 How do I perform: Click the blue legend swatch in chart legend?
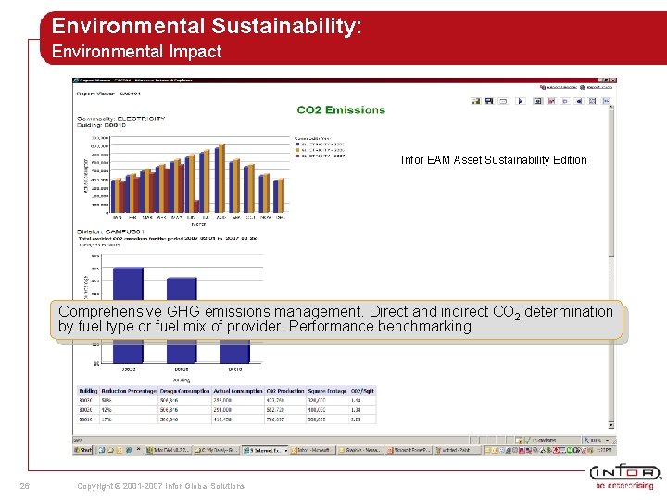[x=297, y=144]
